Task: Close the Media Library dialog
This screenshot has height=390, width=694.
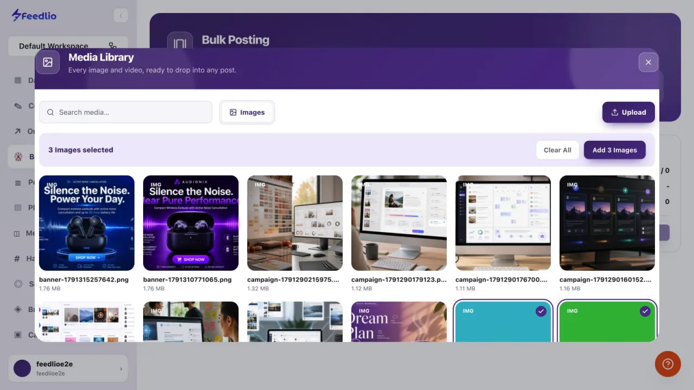Action: pyautogui.click(x=648, y=62)
